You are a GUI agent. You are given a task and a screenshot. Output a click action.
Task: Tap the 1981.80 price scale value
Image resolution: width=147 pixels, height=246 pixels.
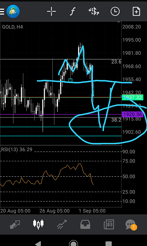(x=132, y=53)
